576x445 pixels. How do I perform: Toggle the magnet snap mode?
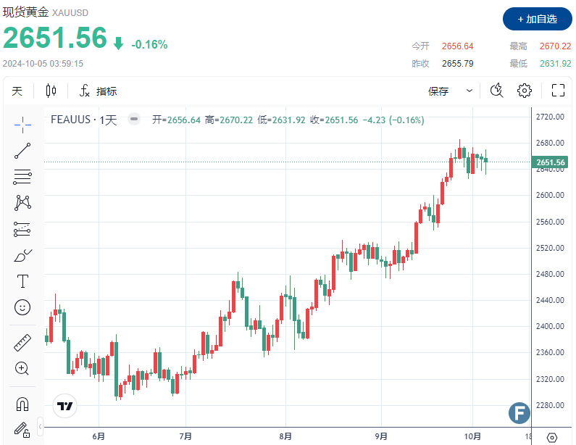(x=22, y=404)
